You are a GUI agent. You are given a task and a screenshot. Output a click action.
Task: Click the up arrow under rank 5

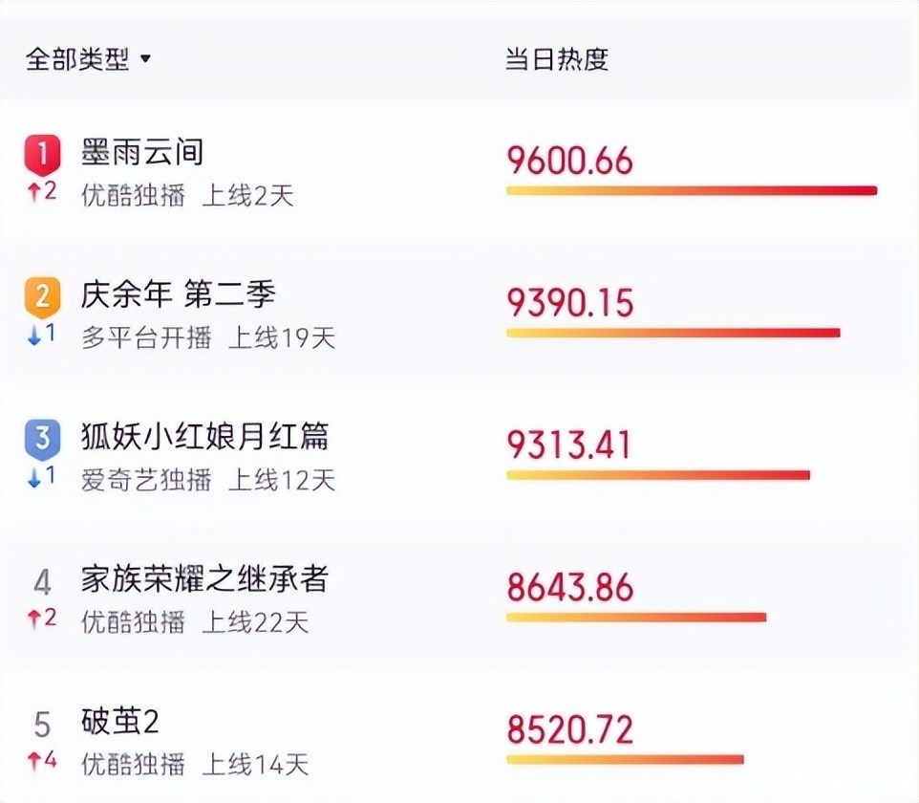[x=34, y=762]
